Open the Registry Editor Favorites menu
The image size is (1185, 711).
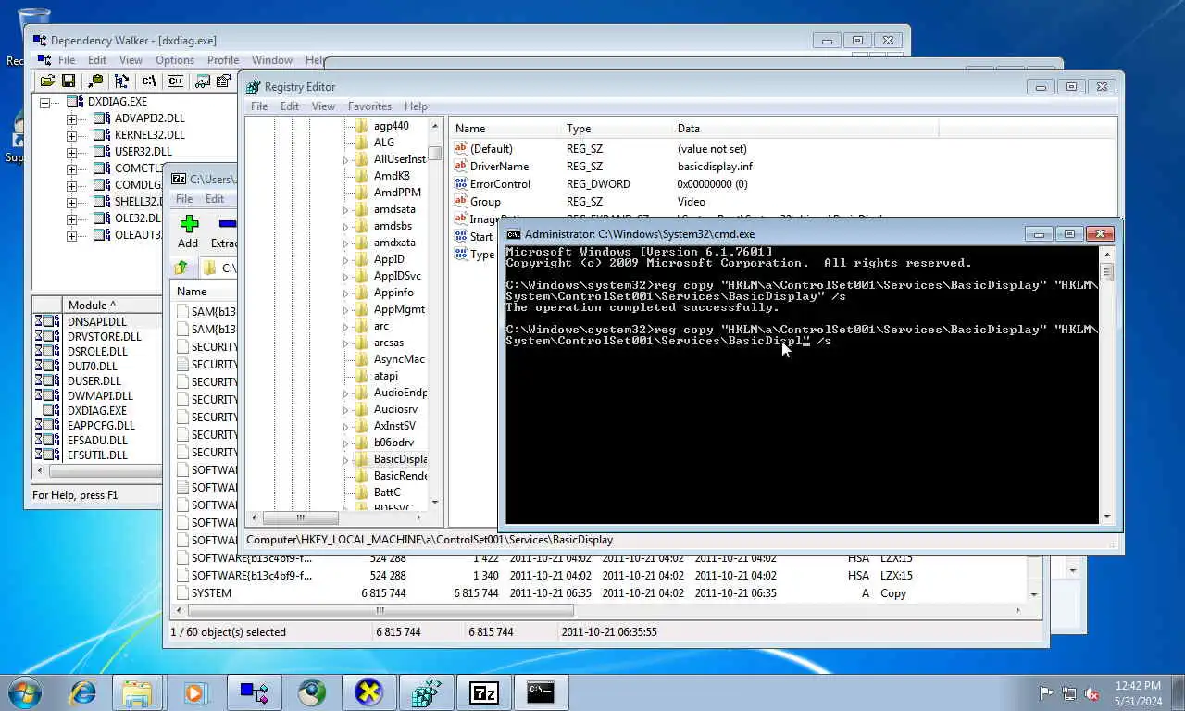pos(369,106)
